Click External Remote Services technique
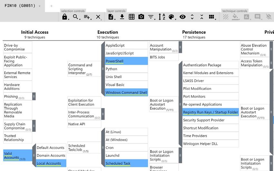 (18, 75)
